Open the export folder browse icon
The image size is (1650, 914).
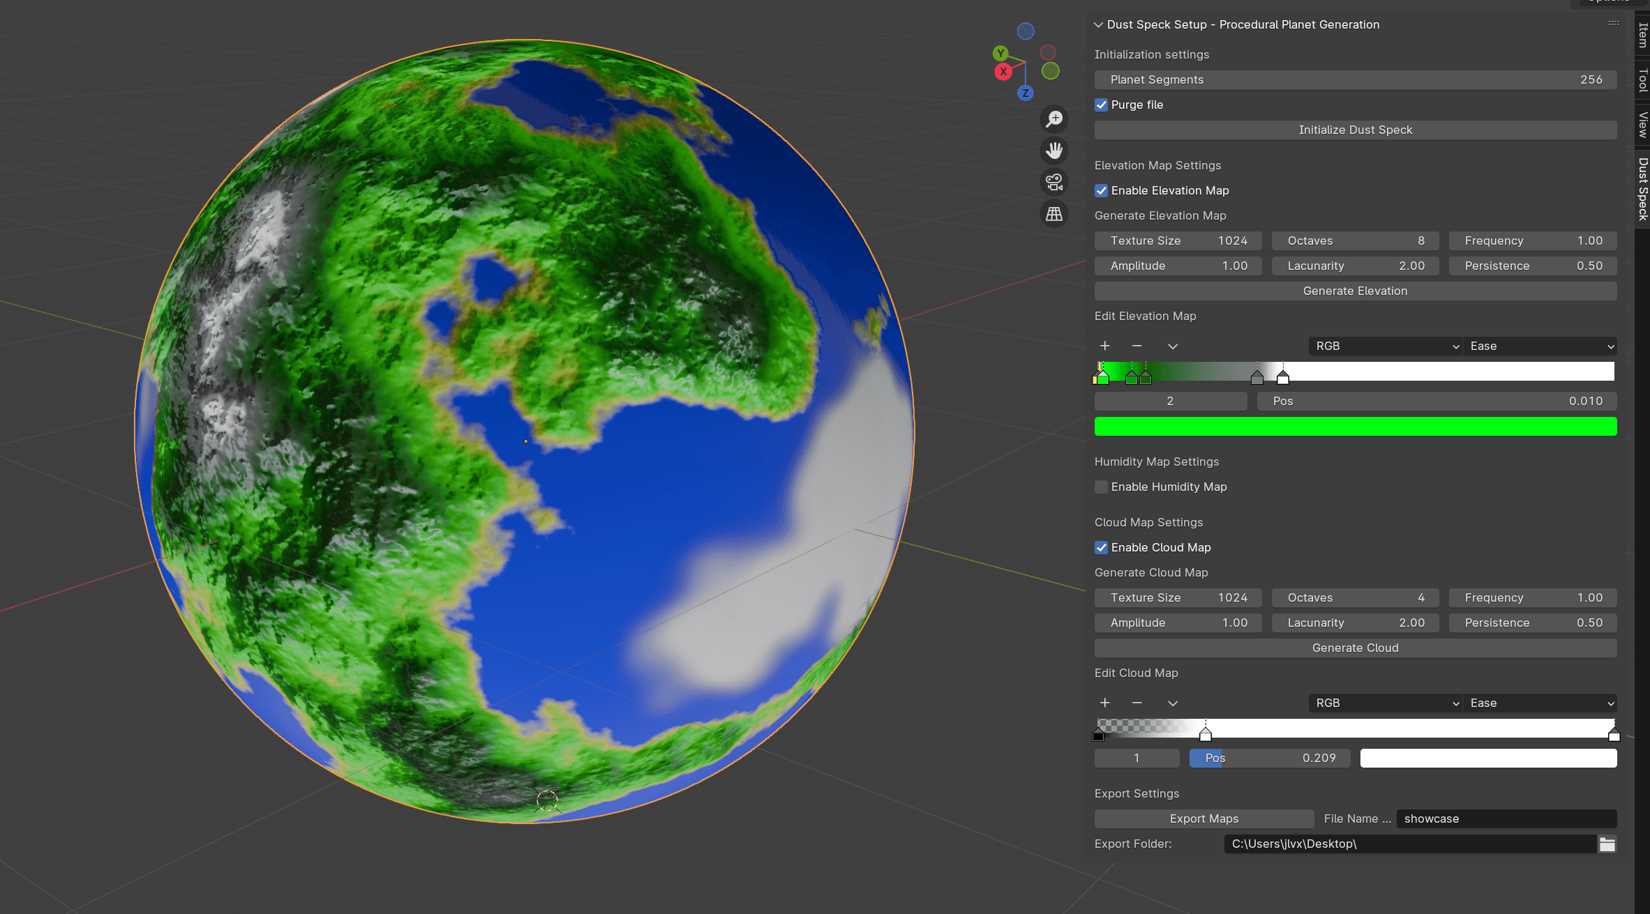click(1607, 844)
